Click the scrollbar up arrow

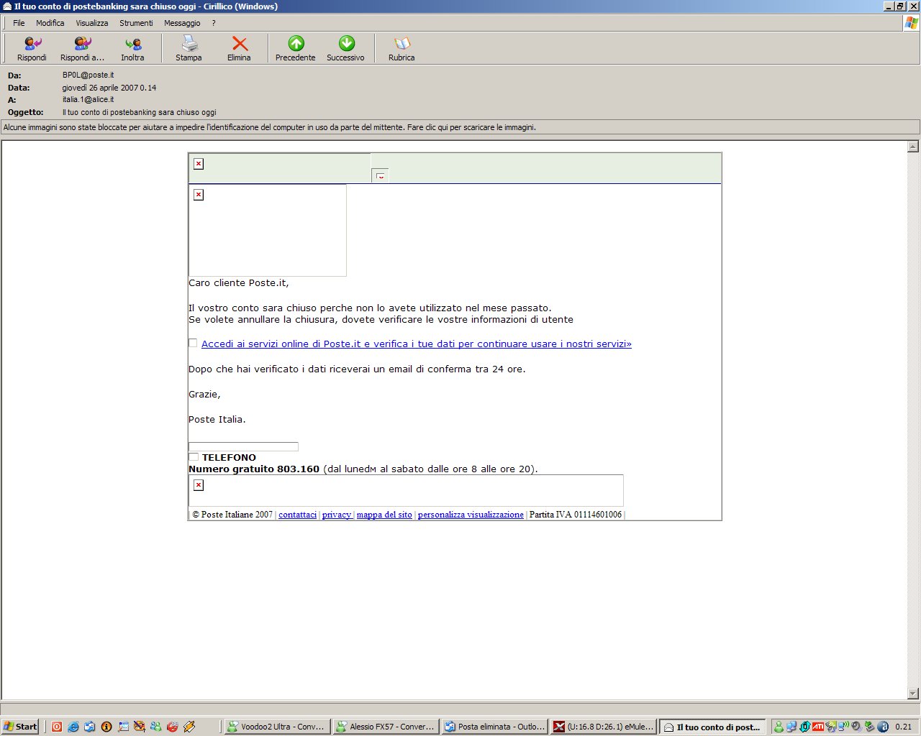[x=913, y=147]
